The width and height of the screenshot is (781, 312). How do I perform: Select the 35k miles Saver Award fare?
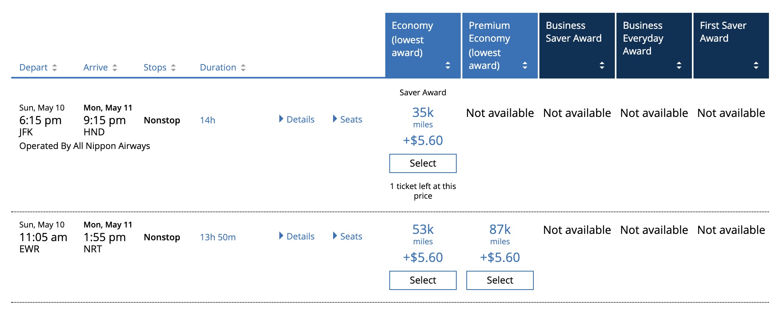point(423,163)
